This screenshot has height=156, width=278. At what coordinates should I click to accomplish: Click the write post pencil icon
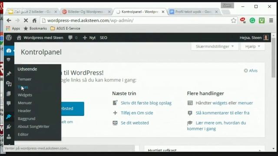coord(115,103)
